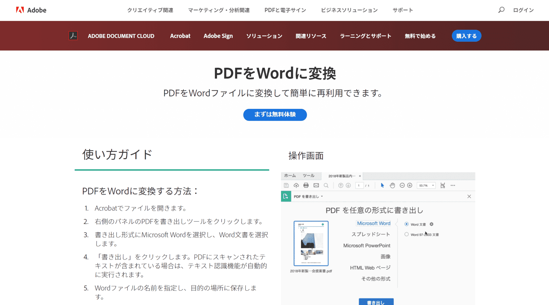Open サポート top menu
Viewport: 549px width, 305px height.
point(403,10)
